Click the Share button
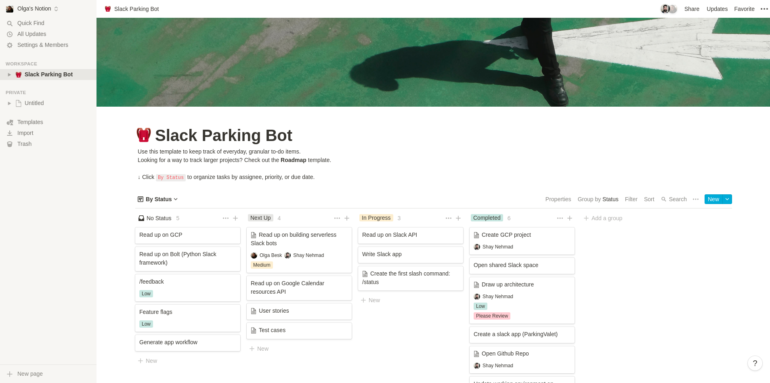 [692, 9]
